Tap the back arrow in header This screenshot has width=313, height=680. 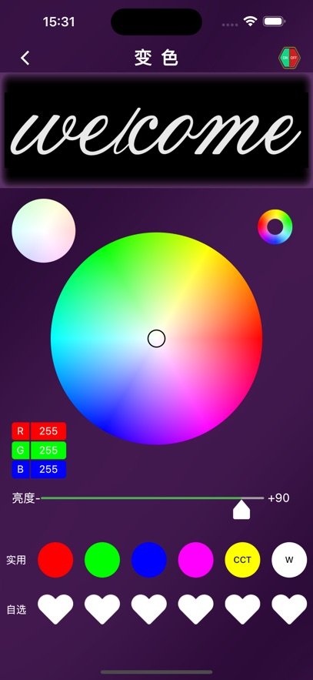25,58
